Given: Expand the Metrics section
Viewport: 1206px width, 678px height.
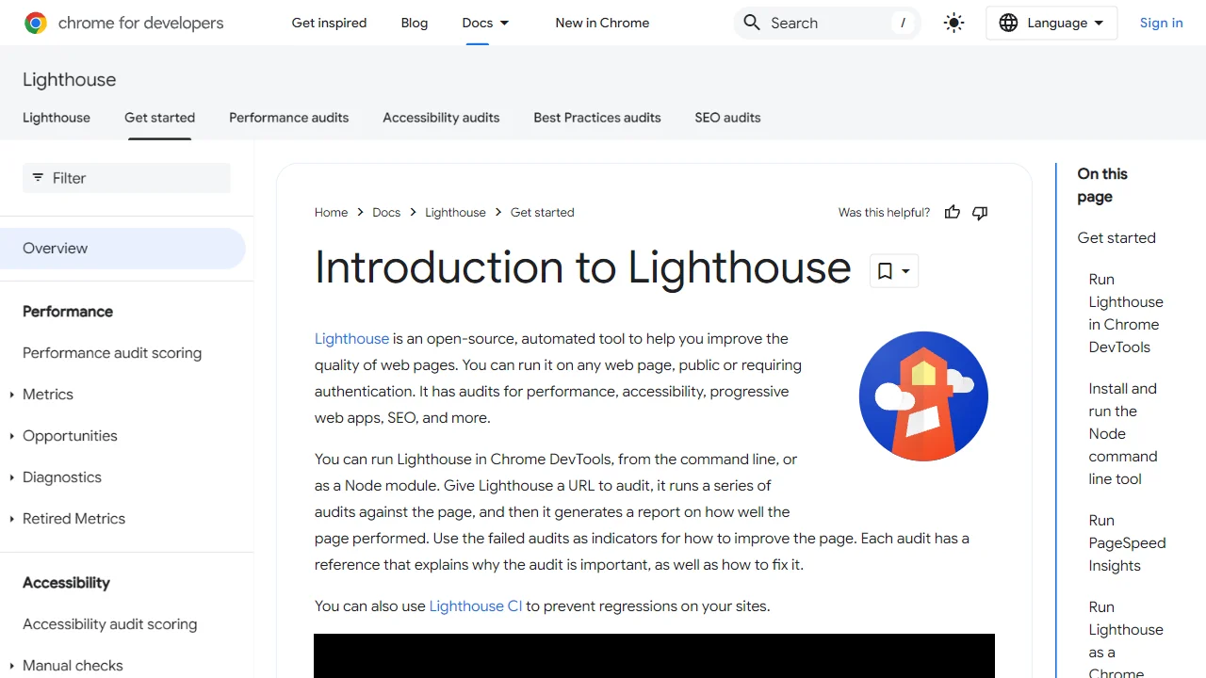Looking at the screenshot, I should 12,395.
